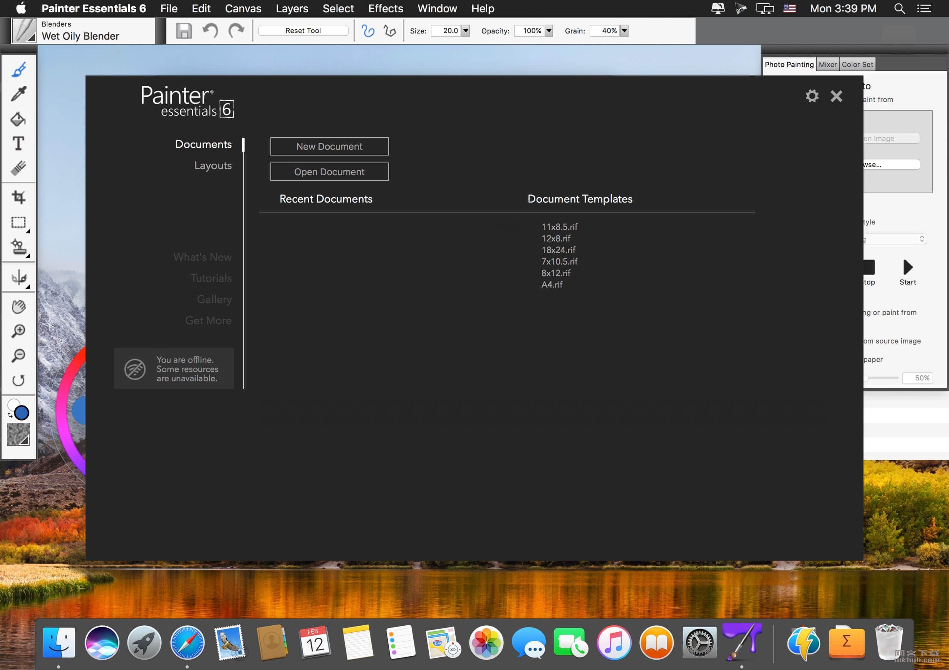Click the Spotlight search icon
The image size is (949, 670).
tap(899, 8)
